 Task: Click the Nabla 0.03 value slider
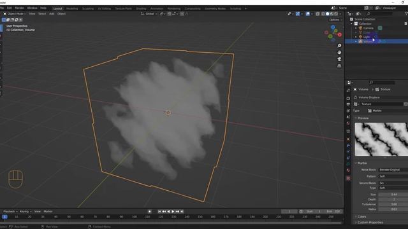pos(393,209)
